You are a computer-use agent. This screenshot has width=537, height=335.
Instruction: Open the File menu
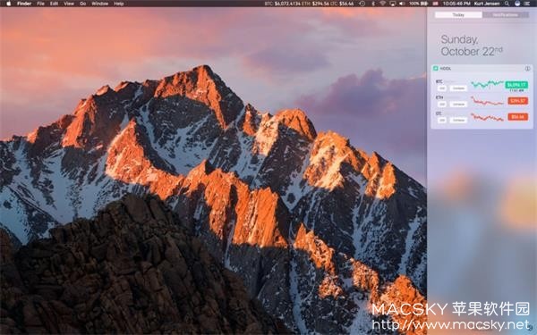click(41, 4)
